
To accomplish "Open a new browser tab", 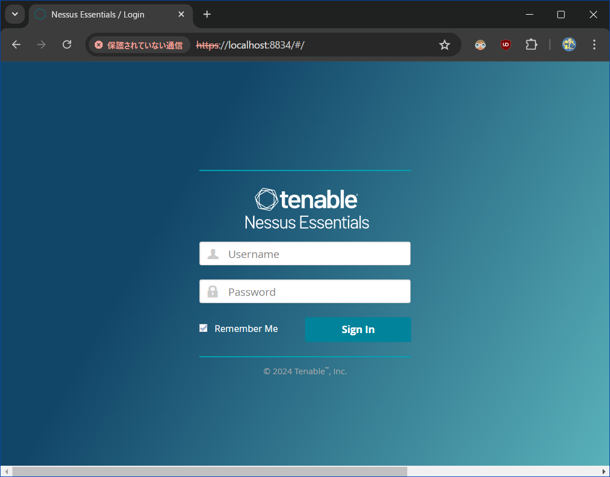I will click(x=207, y=14).
